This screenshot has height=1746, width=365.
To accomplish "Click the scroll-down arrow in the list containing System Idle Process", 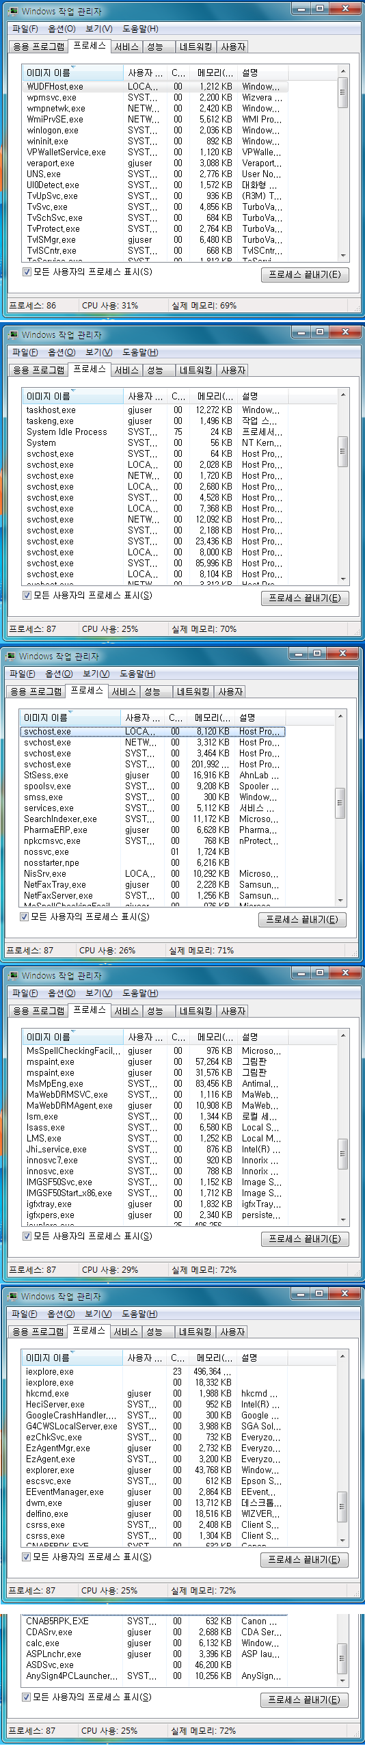I will pos(342,580).
